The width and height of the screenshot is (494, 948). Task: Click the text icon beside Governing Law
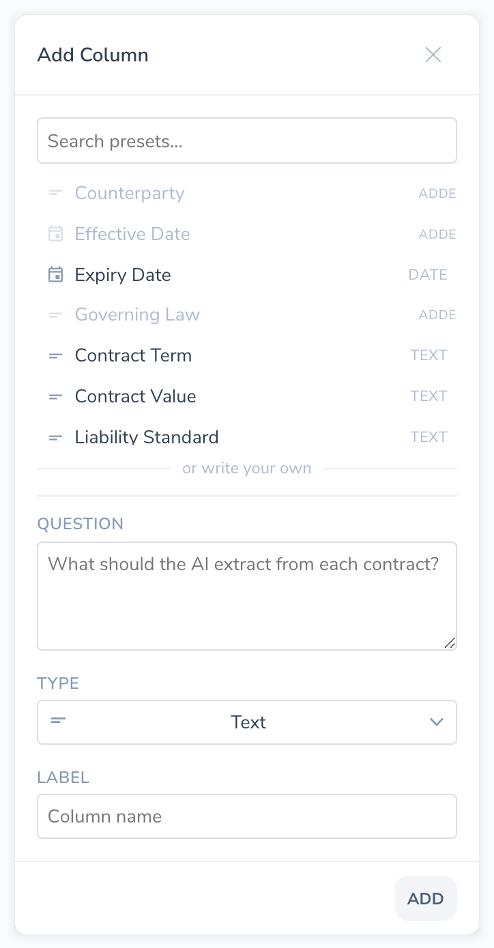[55, 315]
